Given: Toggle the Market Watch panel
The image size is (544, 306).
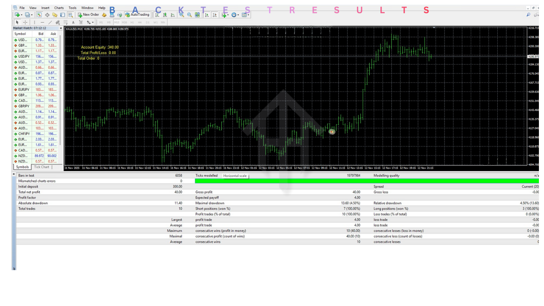Looking at the screenshot, I should coord(39,14).
